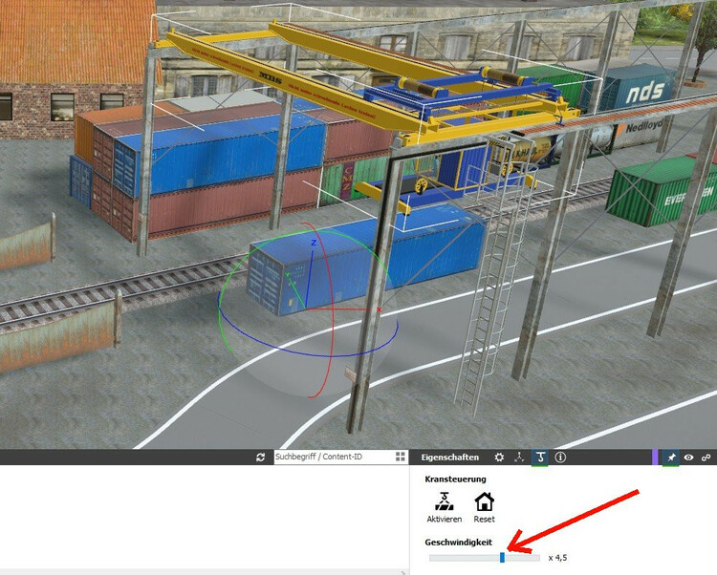Click the Geschwindigkeit speed slider handle

click(x=502, y=557)
